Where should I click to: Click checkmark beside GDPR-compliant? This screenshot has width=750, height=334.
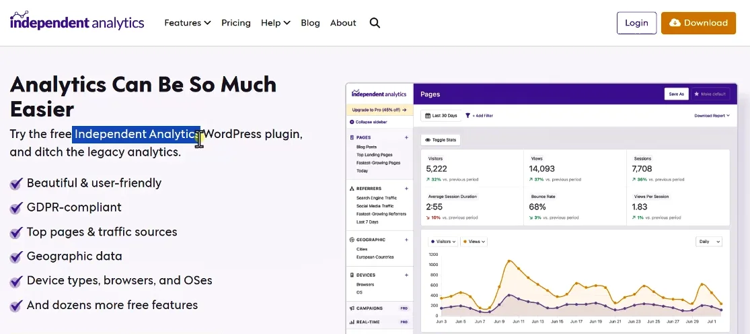[15, 207]
